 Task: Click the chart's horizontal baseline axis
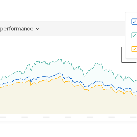pos(68,114)
